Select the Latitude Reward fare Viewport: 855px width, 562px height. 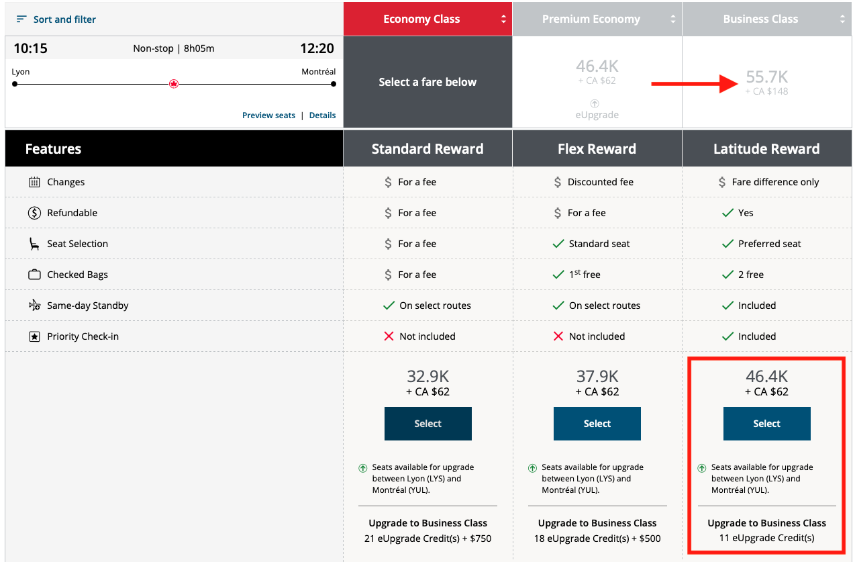tap(766, 424)
